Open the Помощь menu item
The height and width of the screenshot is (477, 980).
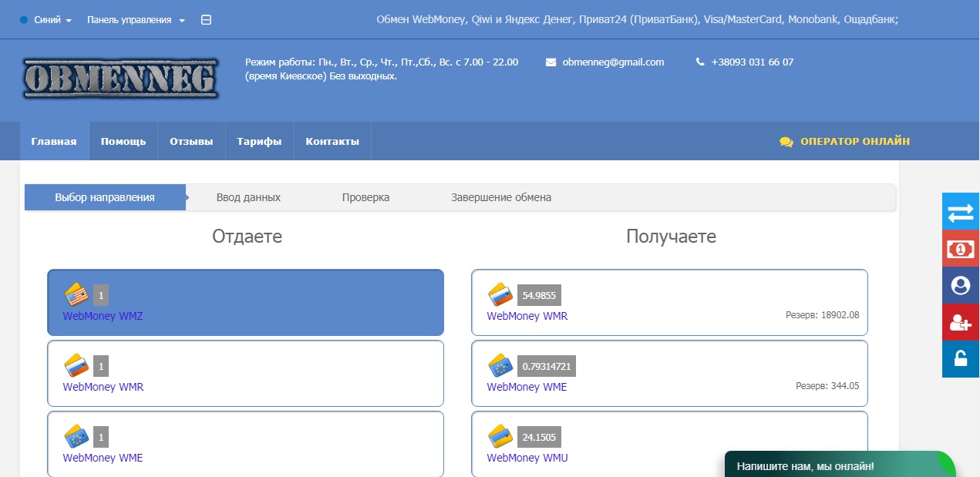[x=123, y=142]
